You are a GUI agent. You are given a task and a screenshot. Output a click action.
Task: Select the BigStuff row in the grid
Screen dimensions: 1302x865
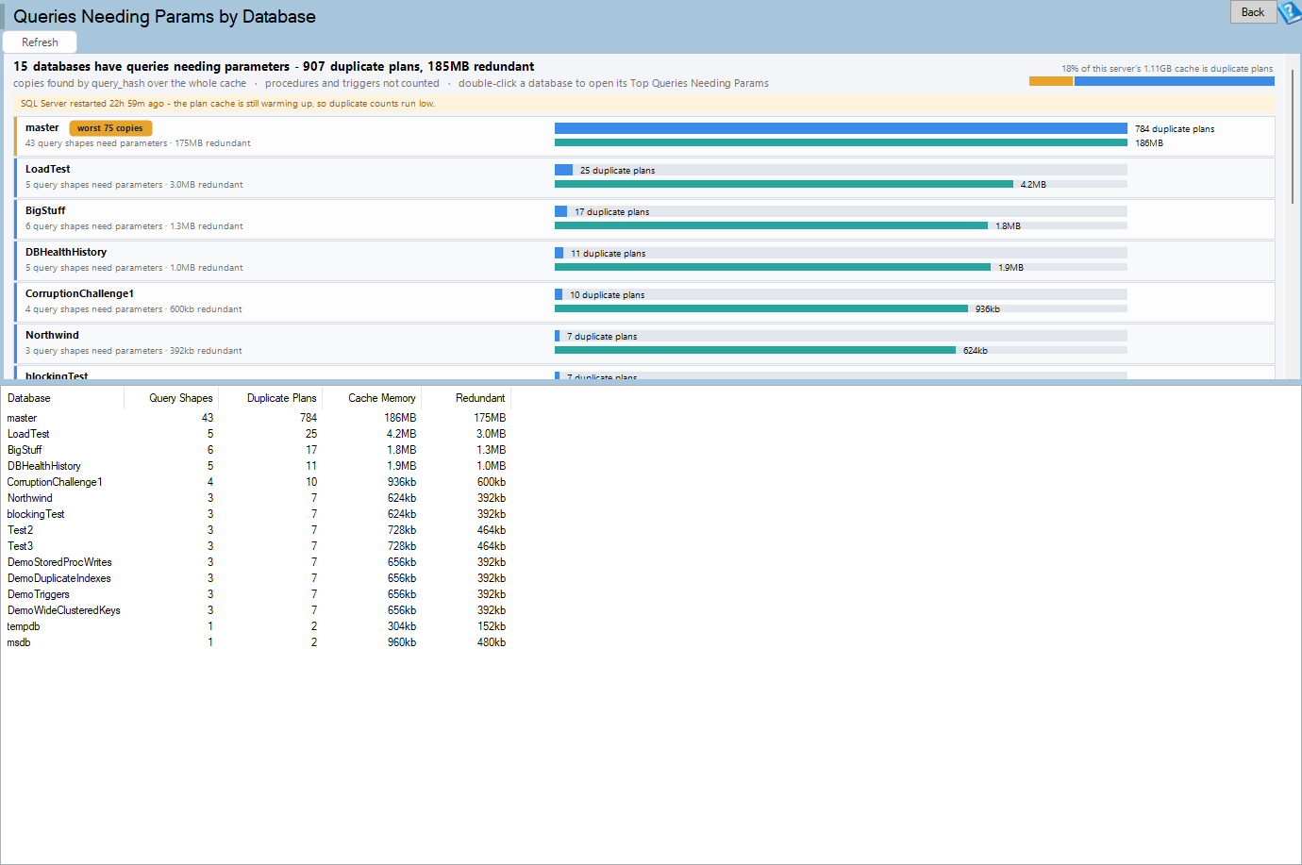click(256, 450)
